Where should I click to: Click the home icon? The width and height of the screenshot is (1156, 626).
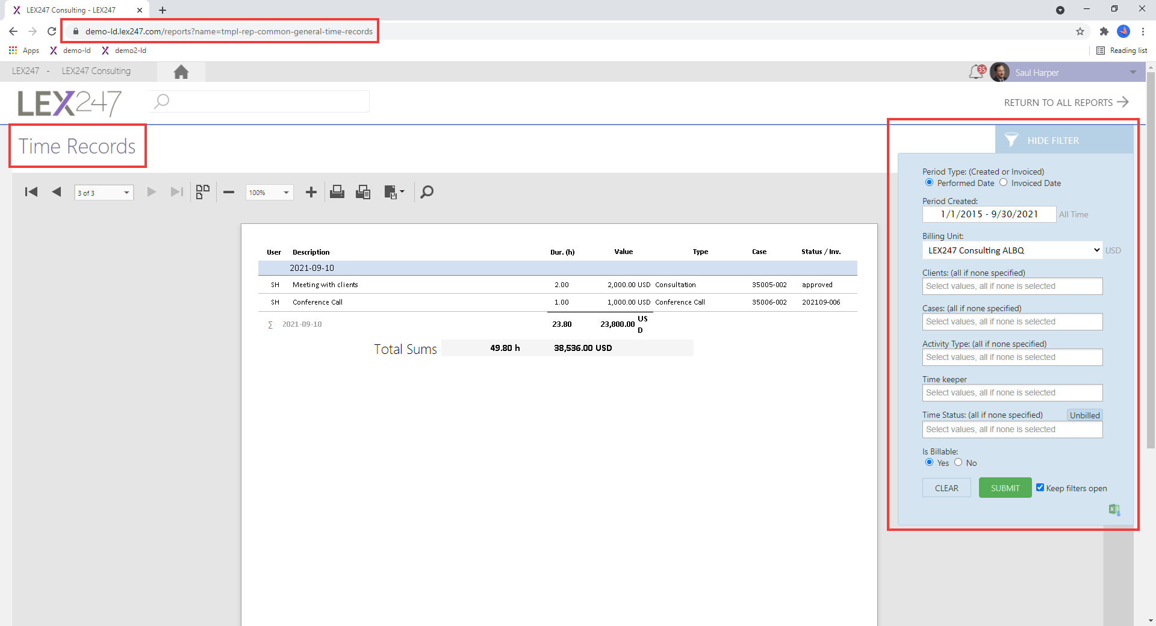[x=181, y=72]
